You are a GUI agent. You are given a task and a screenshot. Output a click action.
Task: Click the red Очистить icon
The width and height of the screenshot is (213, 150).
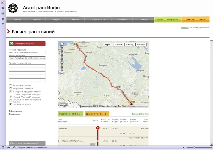tap(10, 114)
